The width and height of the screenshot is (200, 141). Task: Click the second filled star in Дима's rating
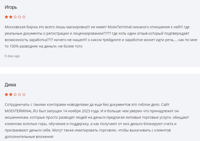(11, 95)
